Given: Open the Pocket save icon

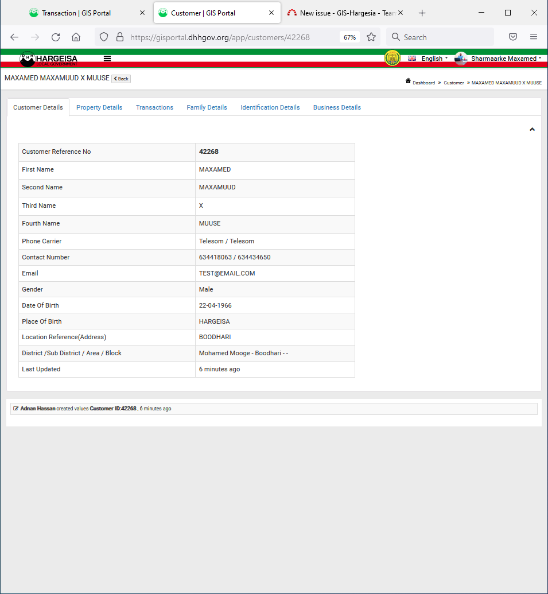Looking at the screenshot, I should pyautogui.click(x=513, y=37).
